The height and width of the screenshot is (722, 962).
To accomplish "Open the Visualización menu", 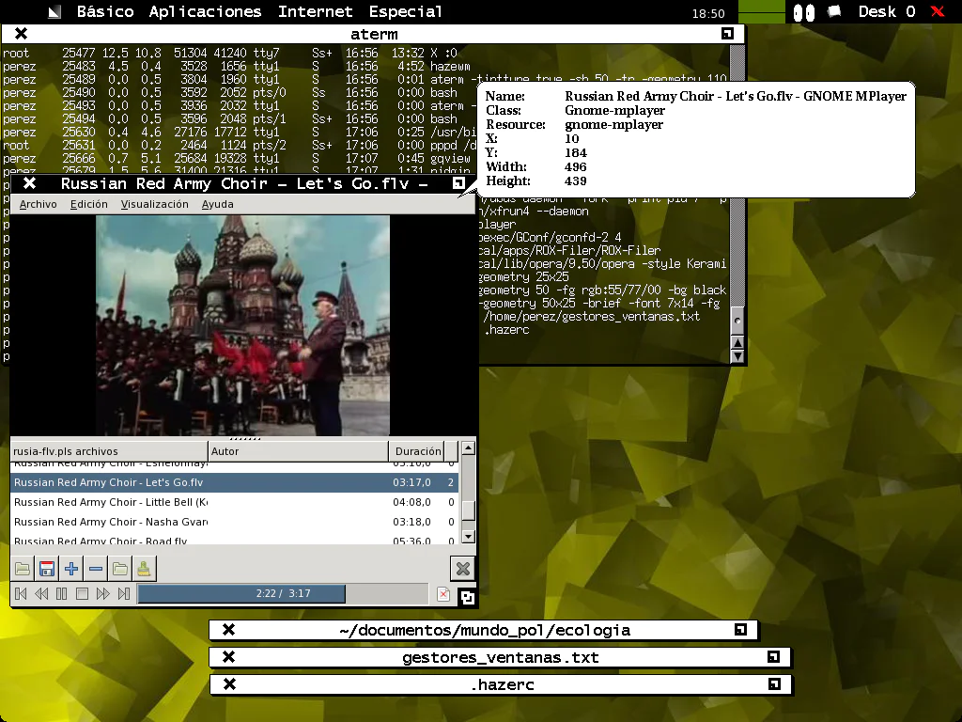I will 154,204.
